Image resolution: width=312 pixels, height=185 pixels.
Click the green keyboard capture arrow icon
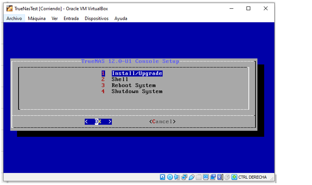tap(234, 177)
